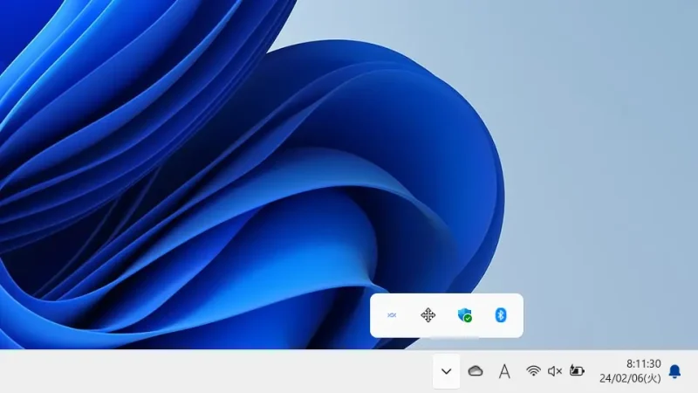The height and width of the screenshot is (393, 698).
Task: Click the 24/02/06(火) date text
Action: tap(629, 379)
